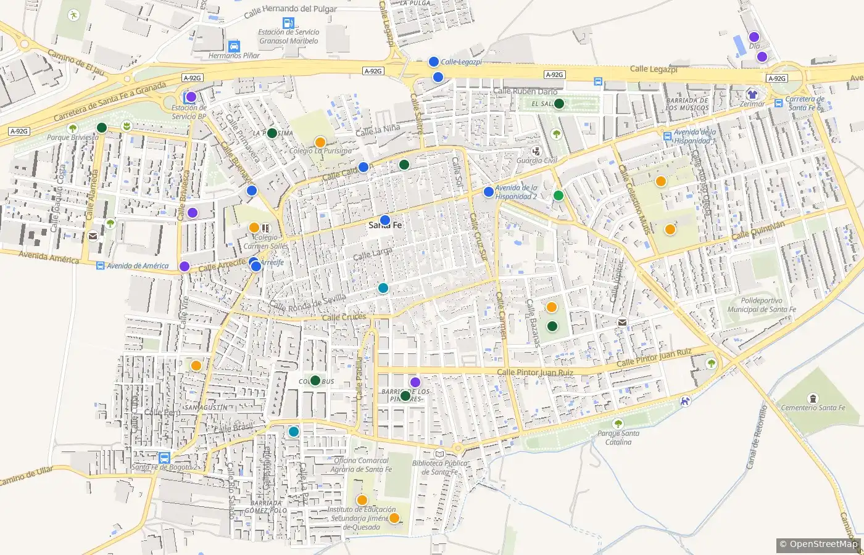Click the bus stop icon at Avenida de América
This screenshot has width=864, height=555.
pos(100,266)
